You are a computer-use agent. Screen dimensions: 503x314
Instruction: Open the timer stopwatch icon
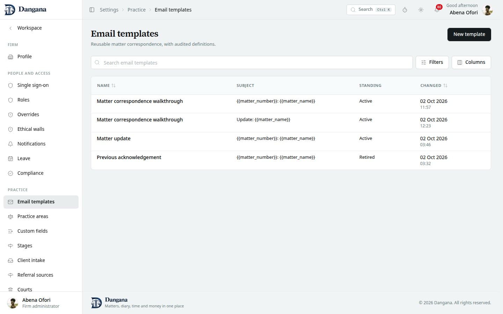click(405, 10)
